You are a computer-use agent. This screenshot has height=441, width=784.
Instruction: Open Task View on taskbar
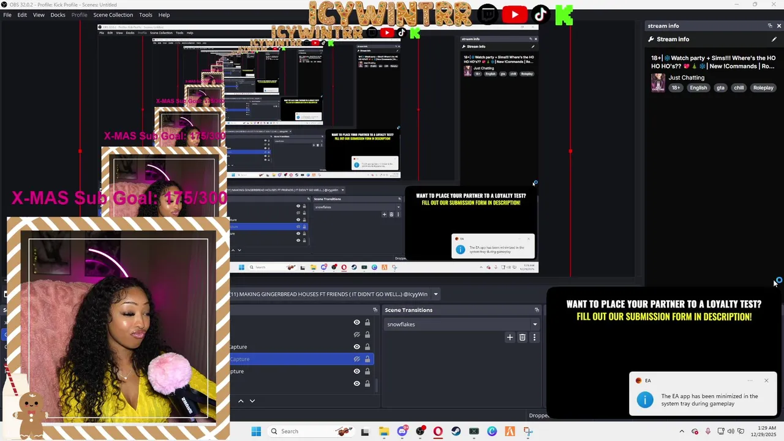click(x=365, y=431)
